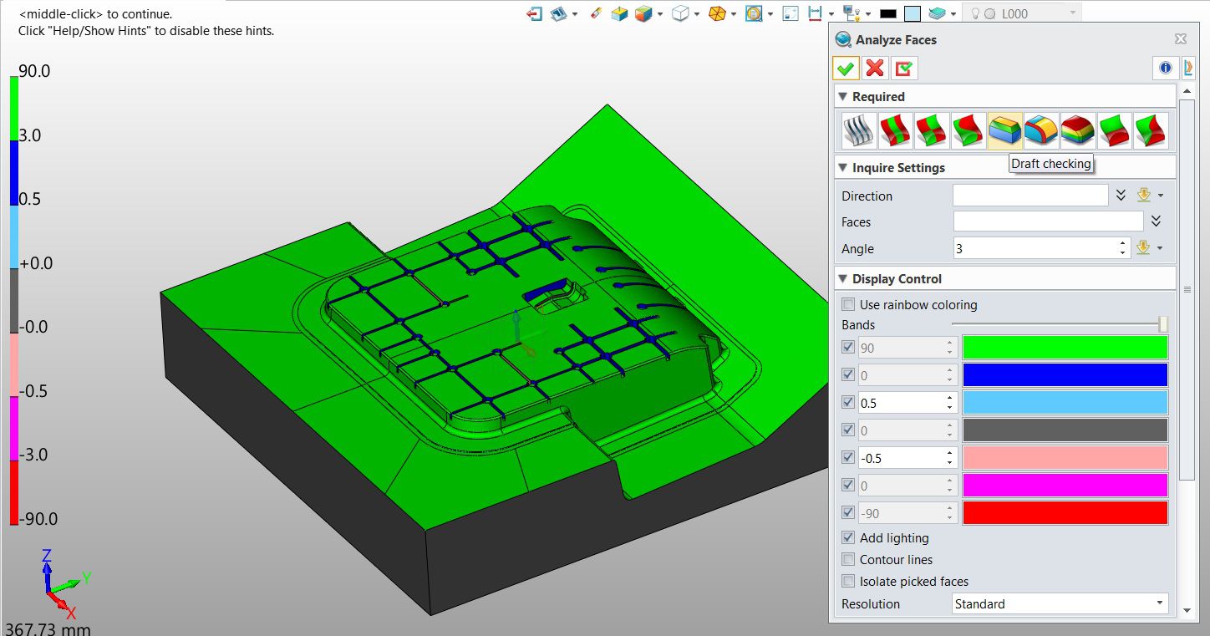Click the eraser icon in top toolbar
This screenshot has height=636, width=1210.
coord(595,14)
